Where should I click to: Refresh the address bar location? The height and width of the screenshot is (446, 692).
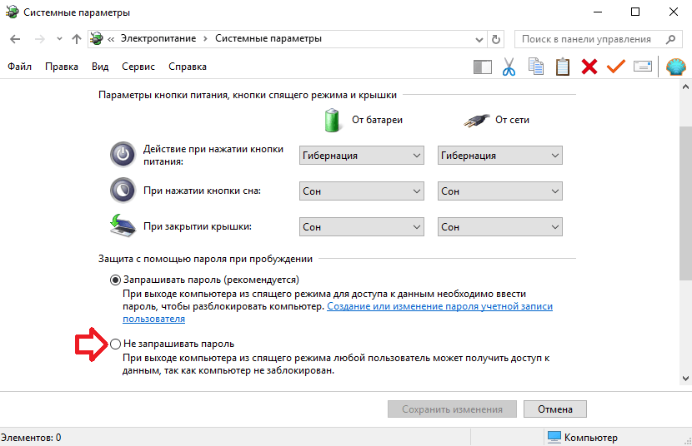(496, 39)
